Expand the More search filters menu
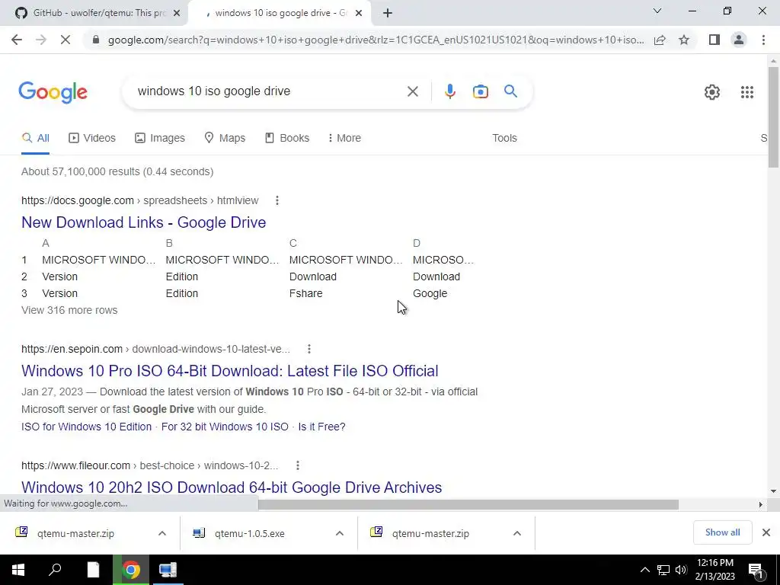 [x=344, y=138]
